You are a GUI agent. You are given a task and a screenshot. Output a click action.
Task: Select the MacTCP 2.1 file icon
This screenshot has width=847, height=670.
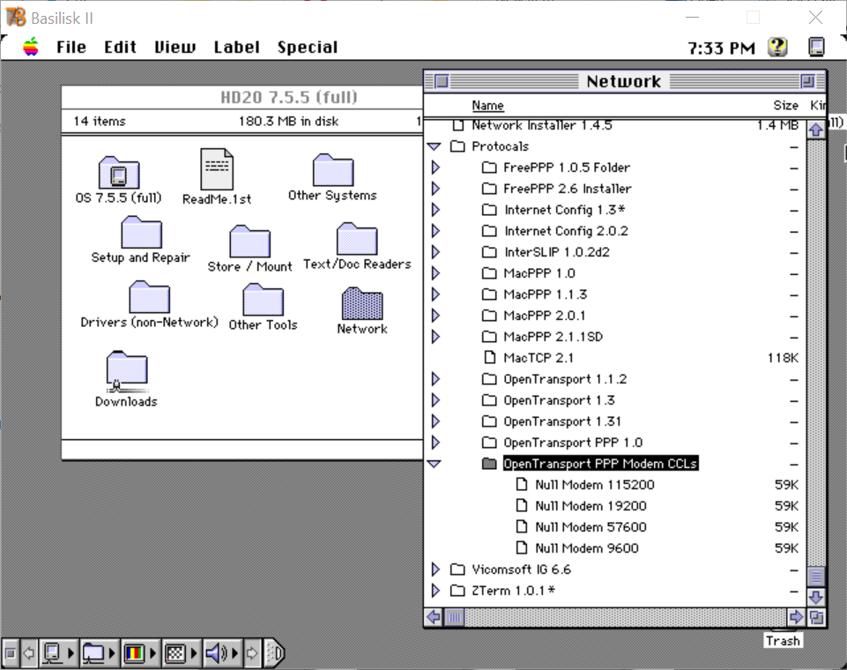489,358
